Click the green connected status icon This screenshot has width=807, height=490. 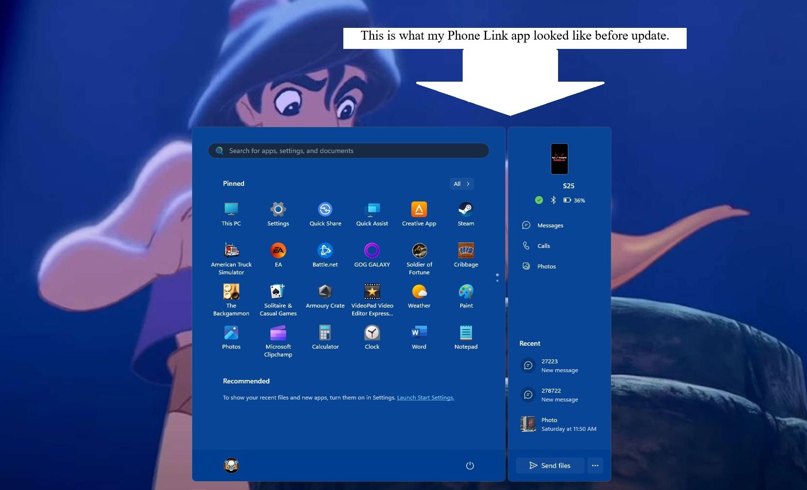coord(539,200)
